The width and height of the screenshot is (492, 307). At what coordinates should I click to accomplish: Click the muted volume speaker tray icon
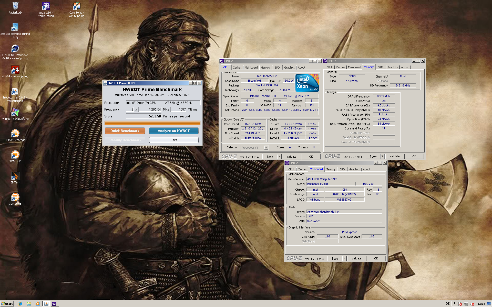click(472, 304)
